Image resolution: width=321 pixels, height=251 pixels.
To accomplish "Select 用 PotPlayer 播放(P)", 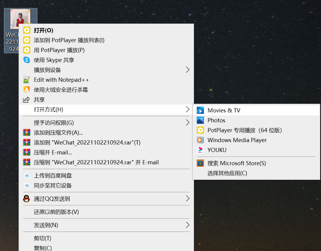I will click(x=106, y=50).
